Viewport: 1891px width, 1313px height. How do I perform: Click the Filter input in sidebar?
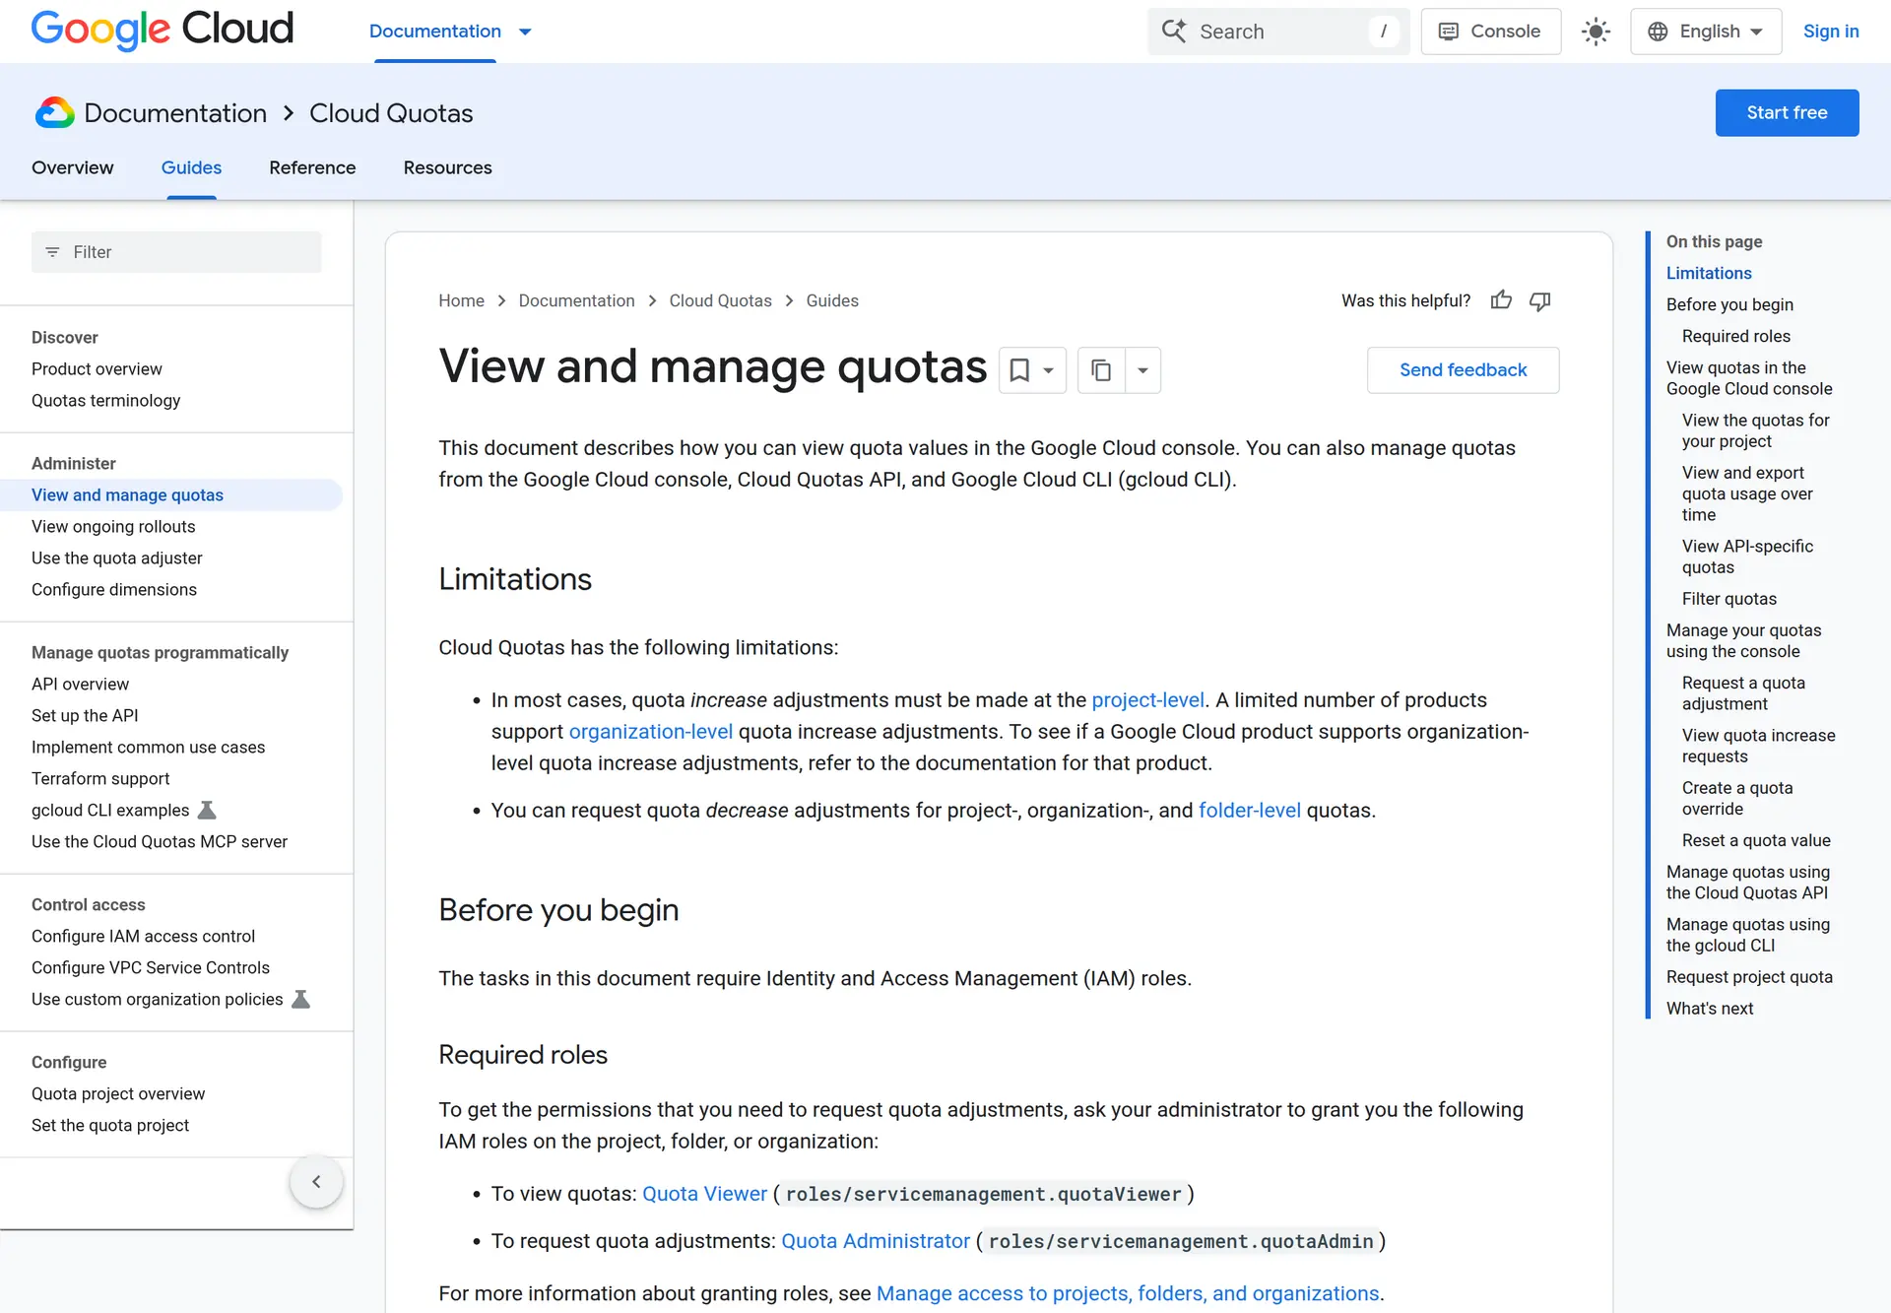(176, 252)
